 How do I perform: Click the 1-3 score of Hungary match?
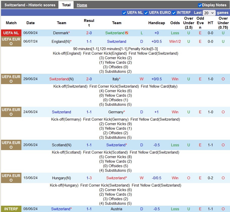coord(89,178)
